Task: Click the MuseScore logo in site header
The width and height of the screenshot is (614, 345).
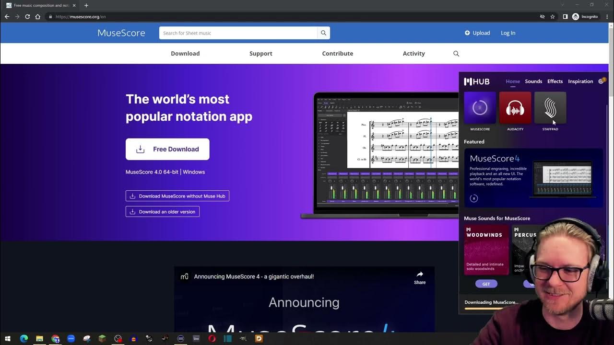Action: pos(121,33)
